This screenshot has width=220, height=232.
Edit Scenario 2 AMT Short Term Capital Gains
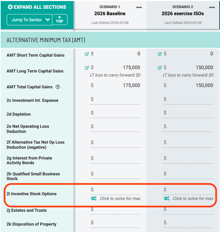click(160, 54)
